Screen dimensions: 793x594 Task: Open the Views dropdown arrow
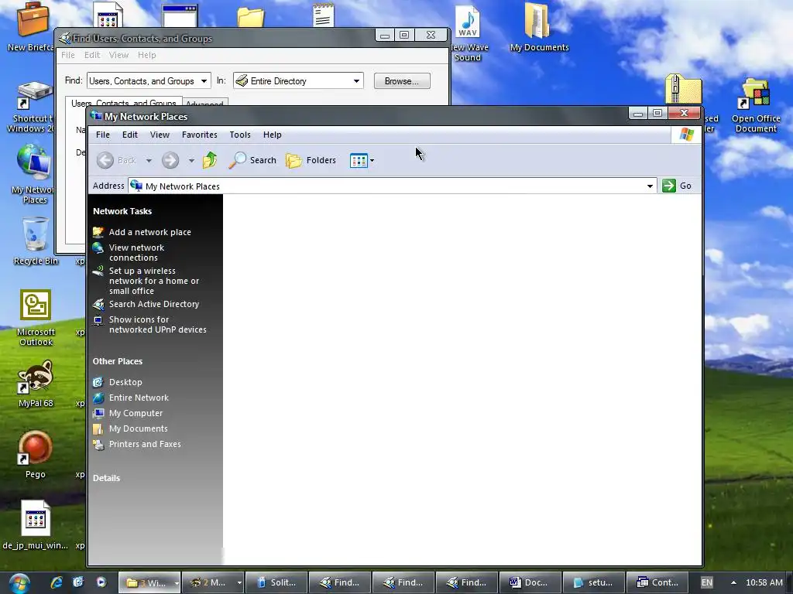click(x=372, y=161)
